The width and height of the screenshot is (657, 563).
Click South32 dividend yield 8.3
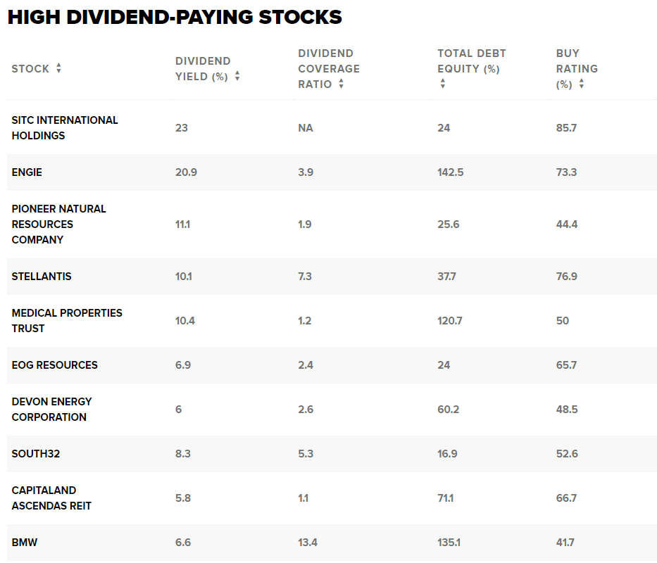coord(182,454)
